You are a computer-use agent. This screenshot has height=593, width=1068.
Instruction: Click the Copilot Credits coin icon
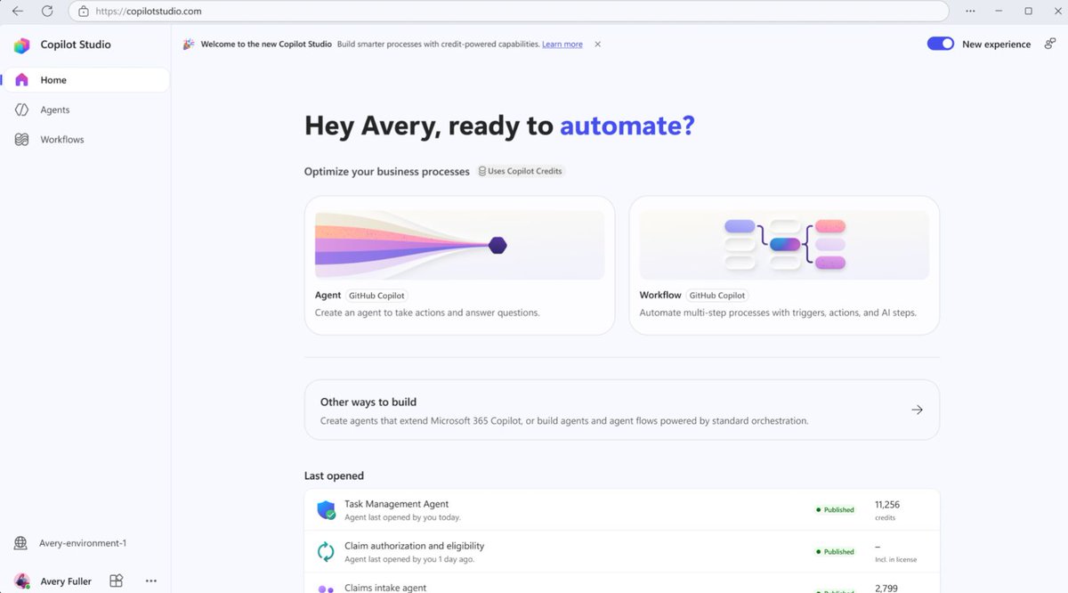point(482,171)
